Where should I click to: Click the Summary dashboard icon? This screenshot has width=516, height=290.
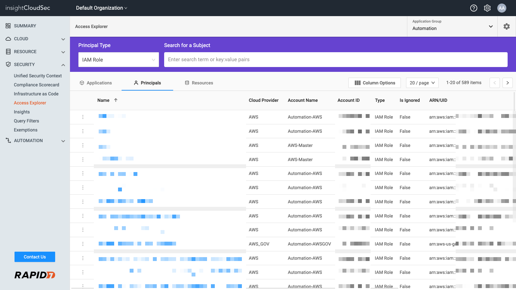tap(8, 26)
